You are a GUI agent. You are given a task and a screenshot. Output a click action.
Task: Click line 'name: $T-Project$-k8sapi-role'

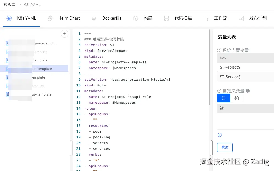coord(120,97)
